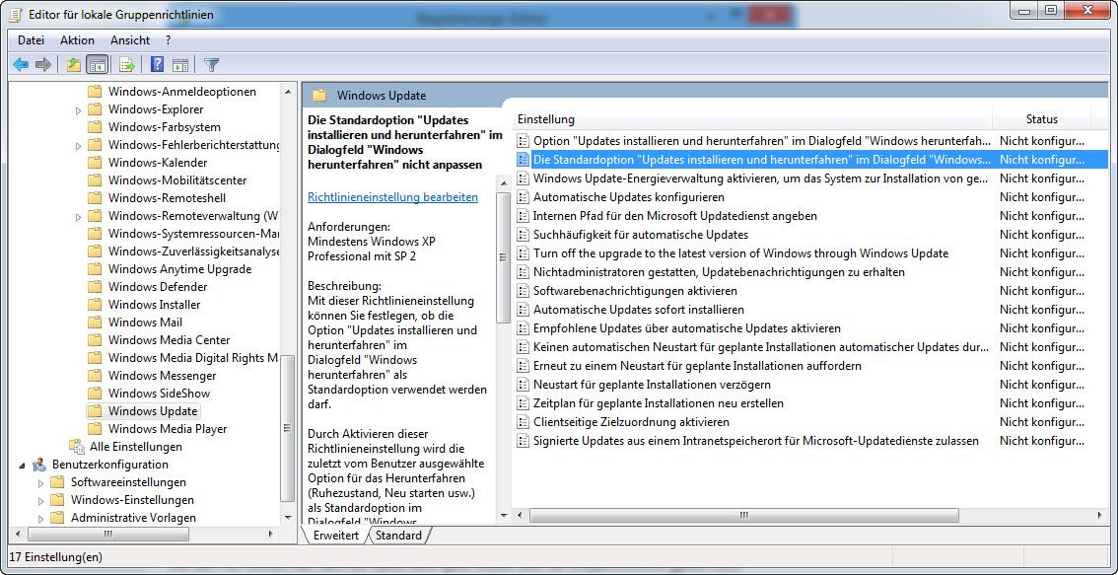Click the Richtlinieneinstellung bearbeiten link
Screen dimensions: 1118x575
tap(392, 197)
